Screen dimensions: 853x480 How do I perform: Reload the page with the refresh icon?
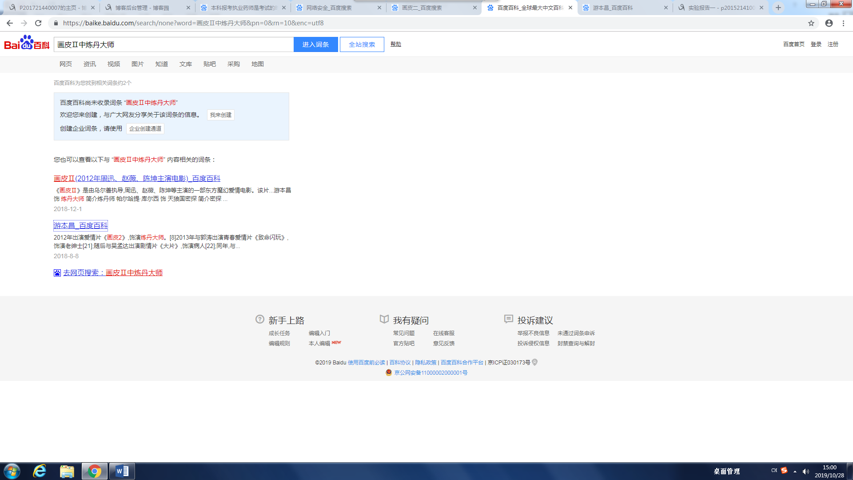click(x=38, y=23)
